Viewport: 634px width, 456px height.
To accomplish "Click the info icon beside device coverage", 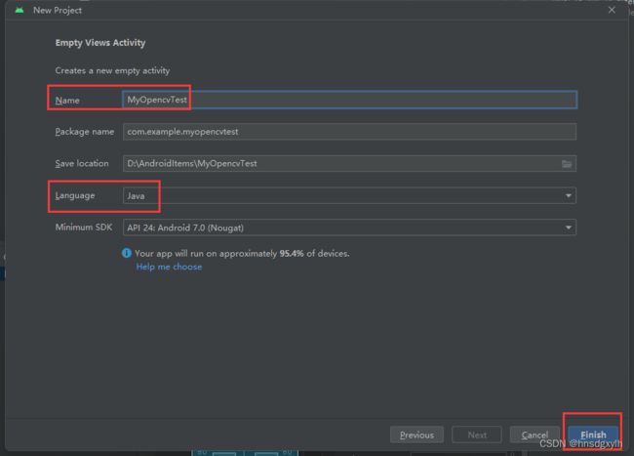I will (x=127, y=253).
